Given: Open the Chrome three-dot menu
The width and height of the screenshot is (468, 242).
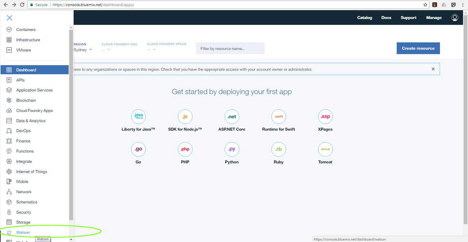Looking at the screenshot, I should [x=463, y=5].
